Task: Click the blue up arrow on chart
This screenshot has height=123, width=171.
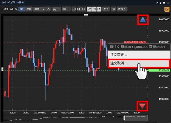Action: pyautogui.click(x=143, y=20)
